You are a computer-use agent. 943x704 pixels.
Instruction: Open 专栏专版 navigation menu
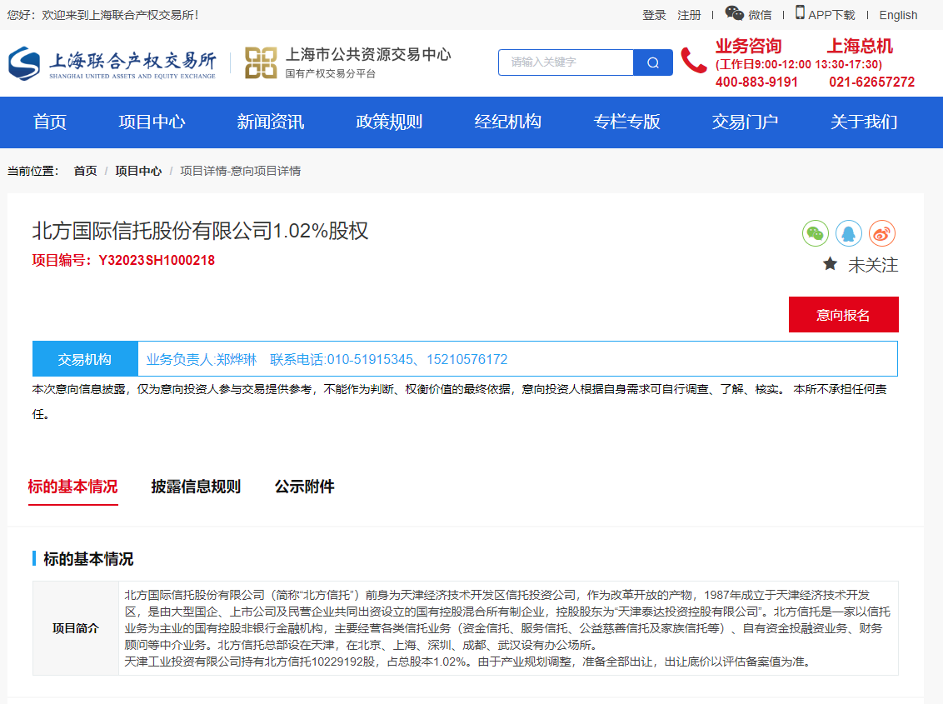pos(626,122)
